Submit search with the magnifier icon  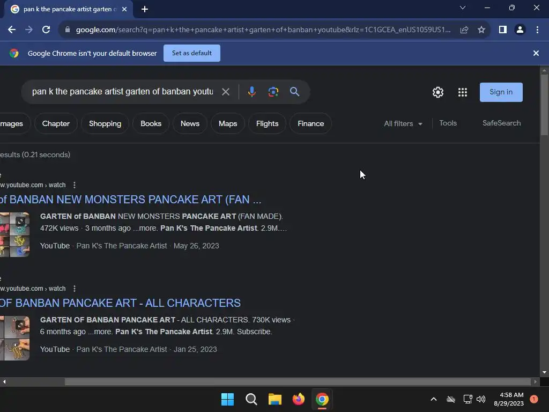click(x=295, y=92)
